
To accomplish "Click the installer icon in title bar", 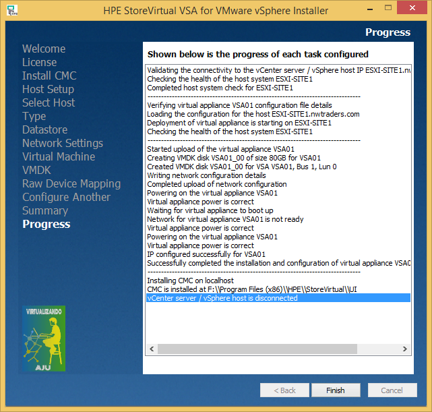I will pyautogui.click(x=11, y=11).
